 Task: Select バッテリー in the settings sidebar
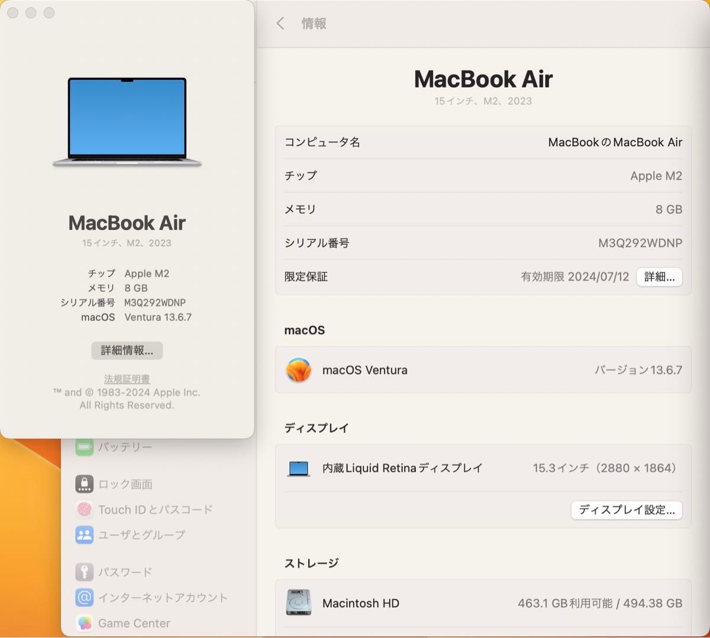(x=125, y=447)
